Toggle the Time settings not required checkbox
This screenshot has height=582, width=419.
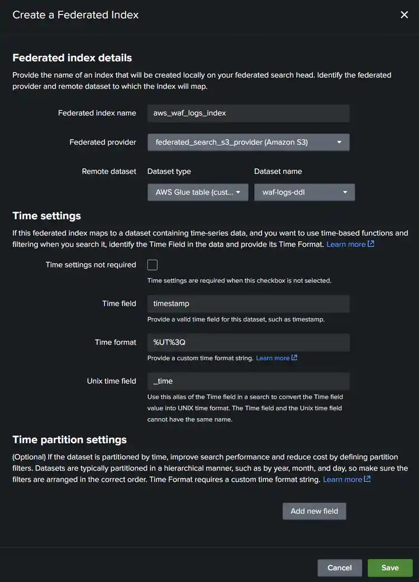(153, 265)
